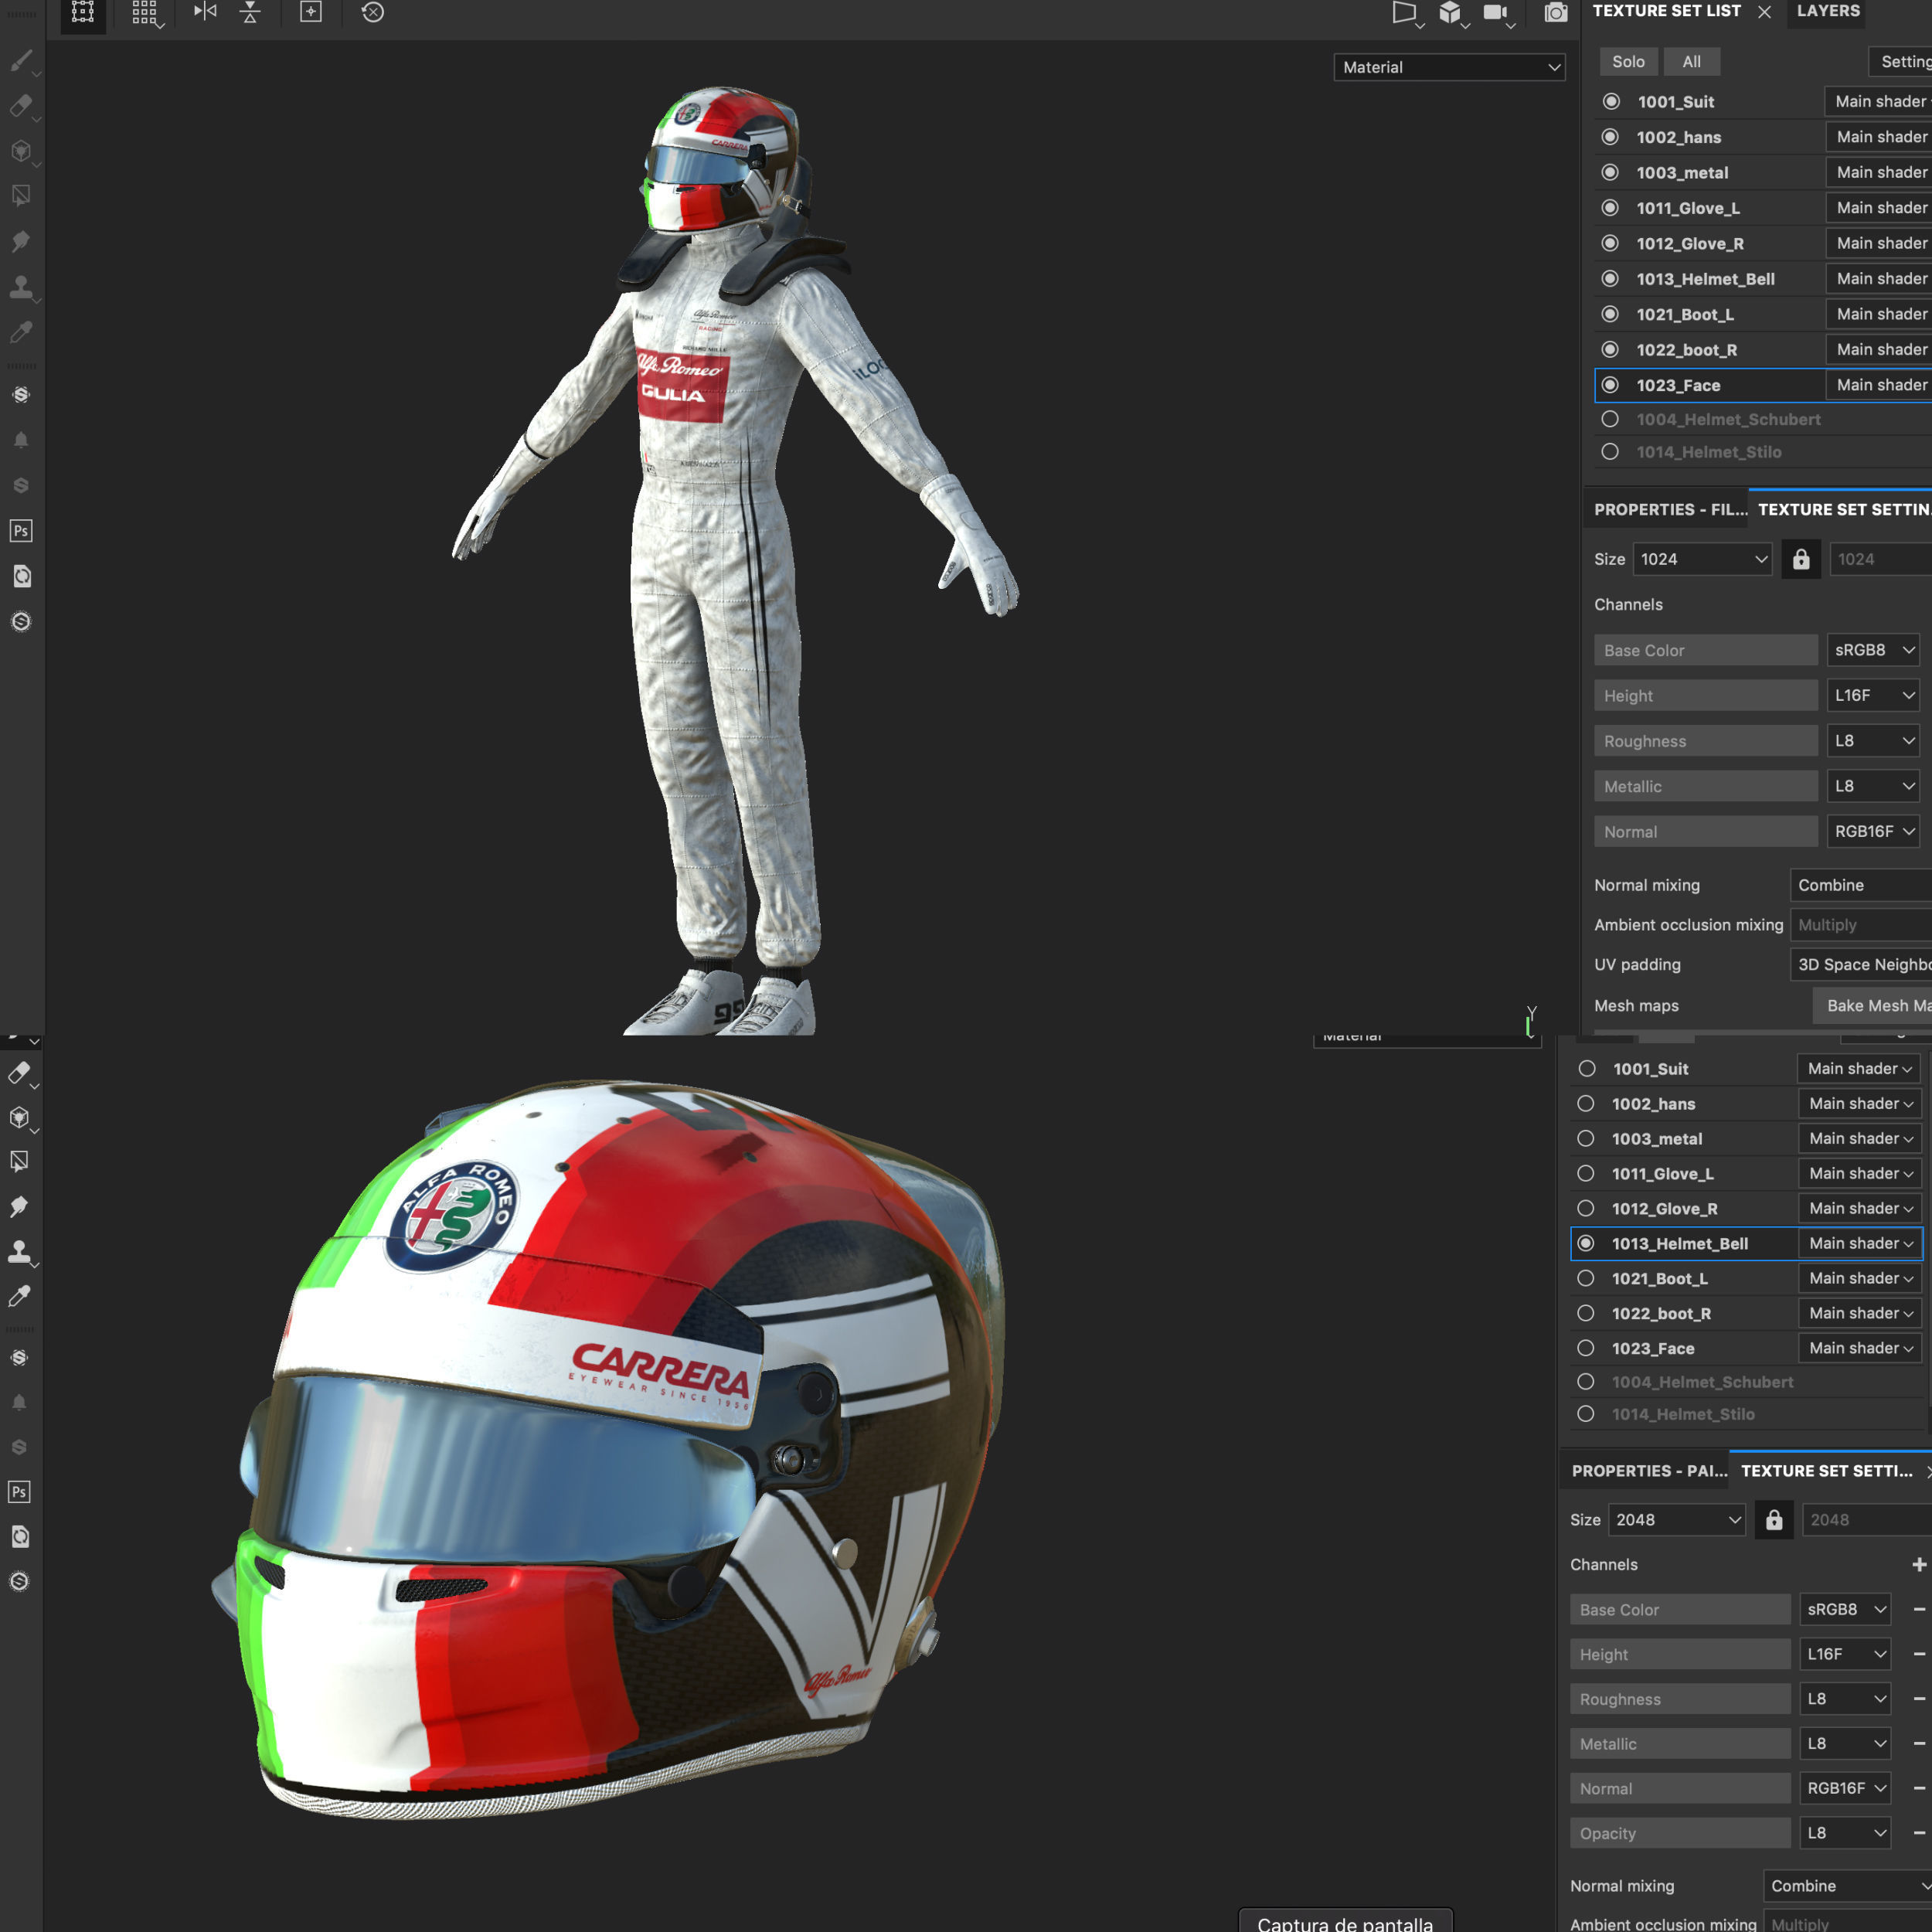Switch to the LAYERS tab
This screenshot has width=1932, height=1932.
click(1828, 11)
